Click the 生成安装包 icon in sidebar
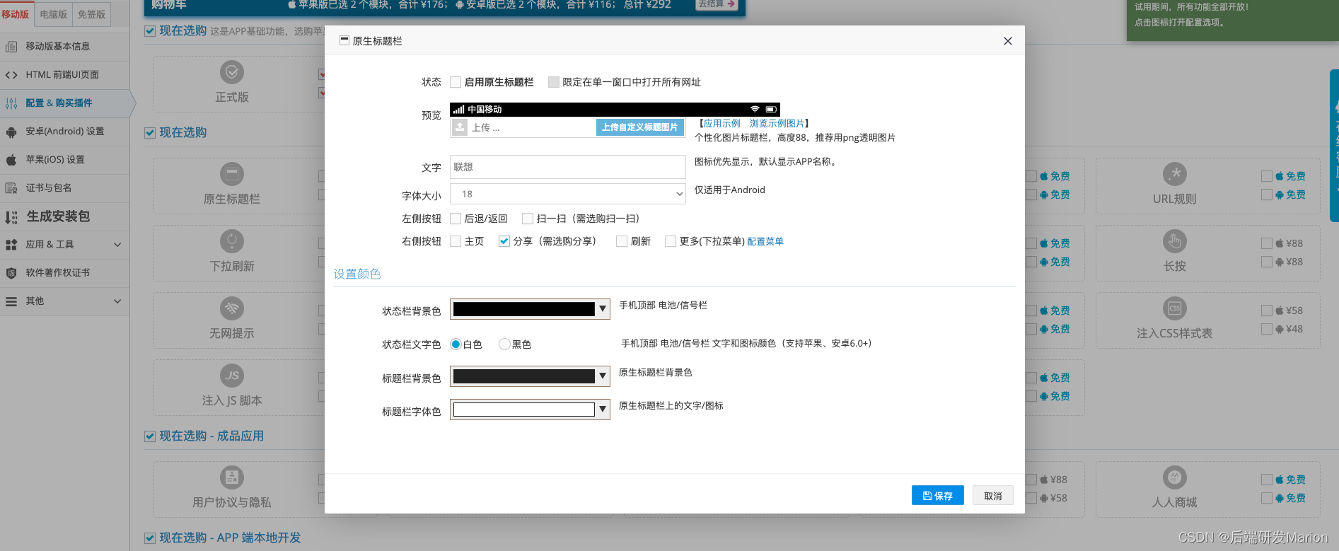Viewport: 1339px width, 551px height. pyautogui.click(x=11, y=217)
